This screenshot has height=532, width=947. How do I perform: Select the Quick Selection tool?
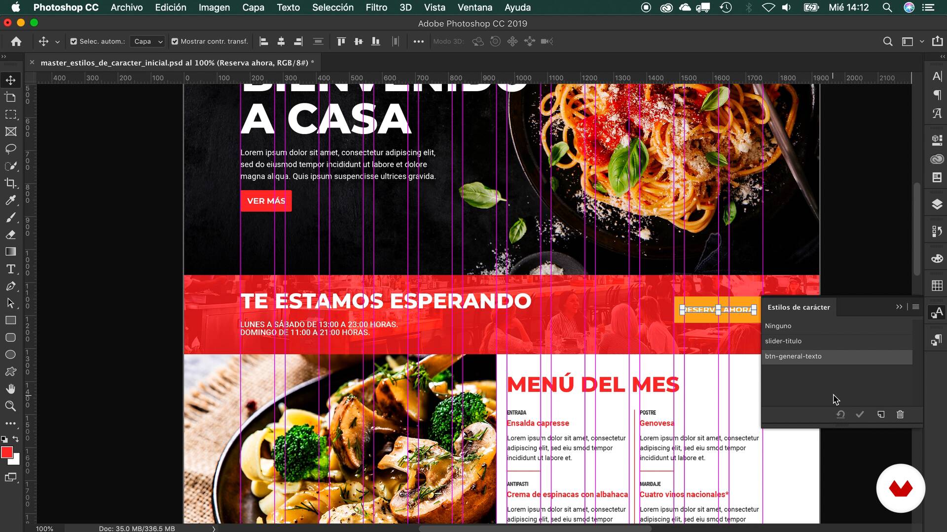10,166
